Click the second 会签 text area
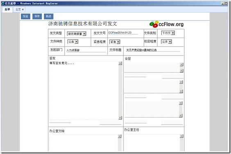This screenshot has height=154, width=231. 152,87
